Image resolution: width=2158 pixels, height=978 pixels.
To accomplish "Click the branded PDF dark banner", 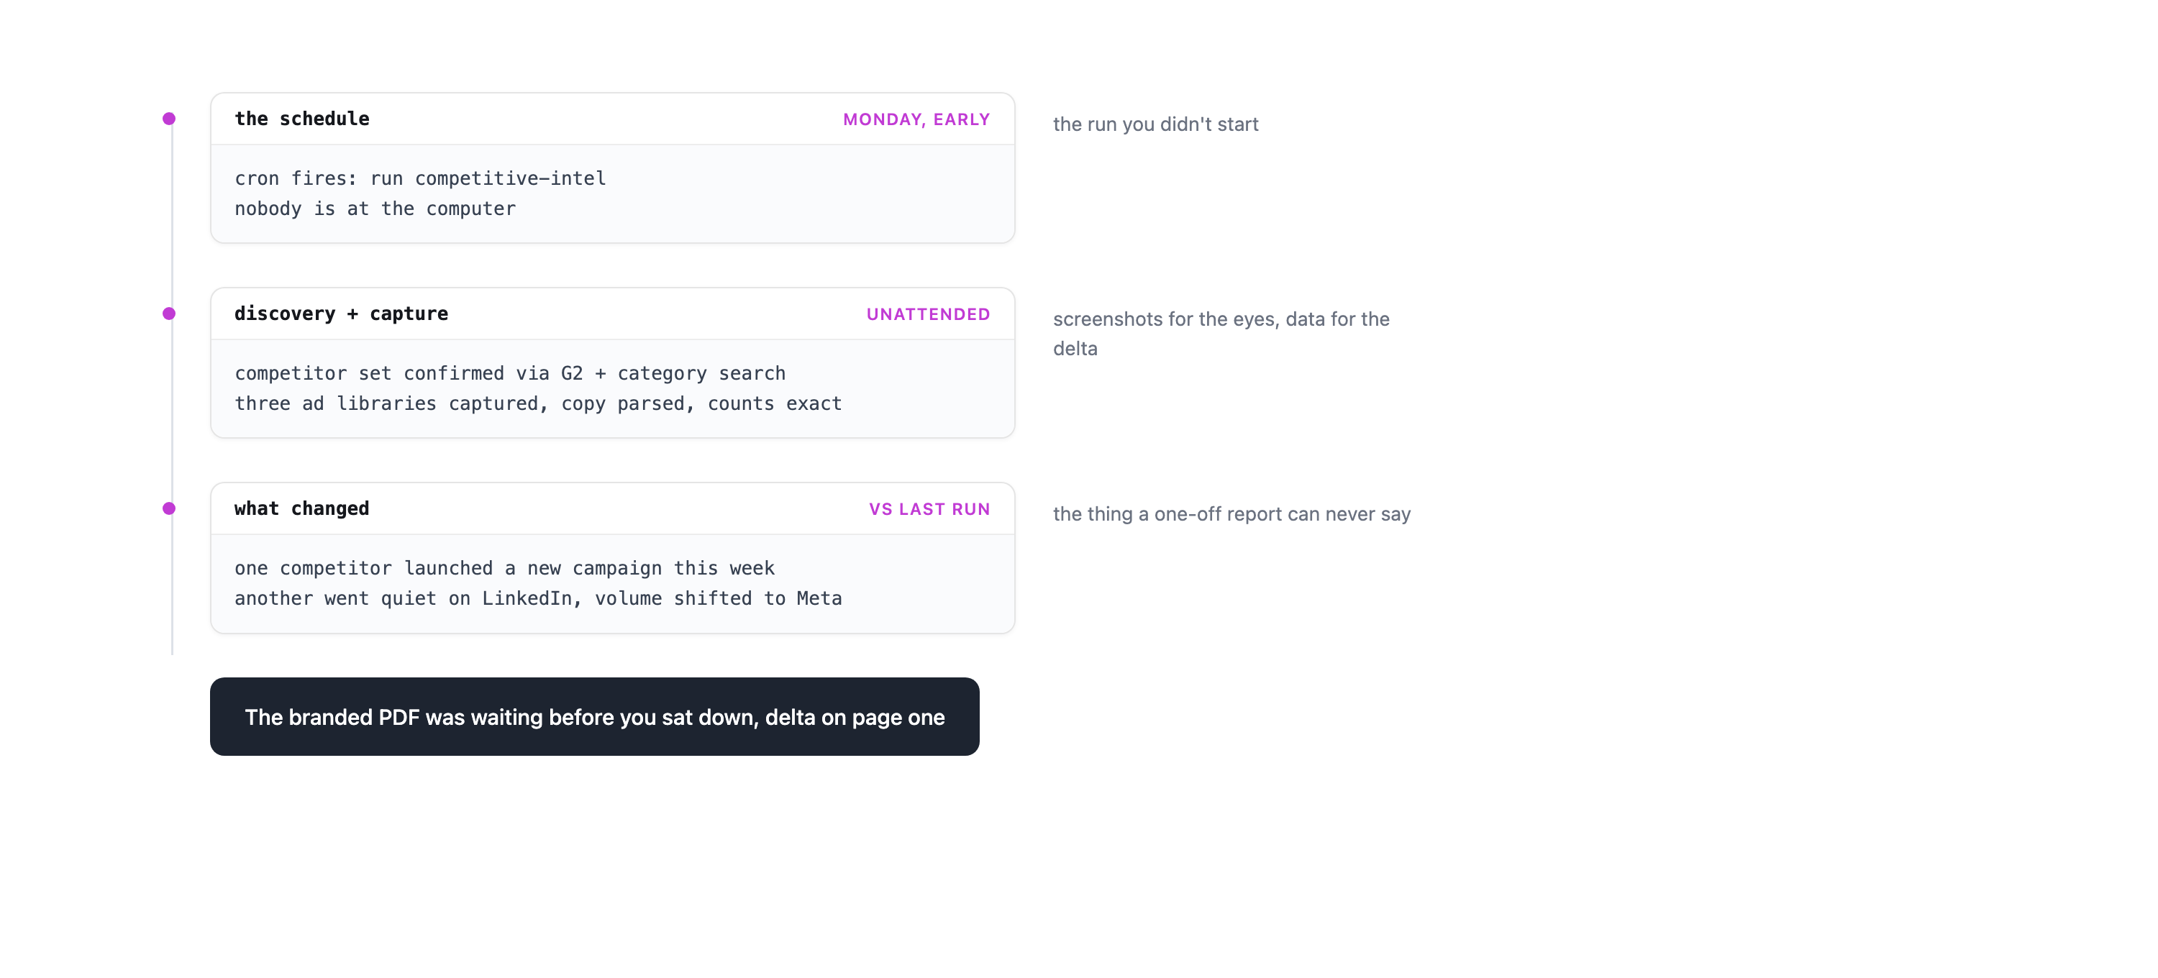I will tap(595, 717).
